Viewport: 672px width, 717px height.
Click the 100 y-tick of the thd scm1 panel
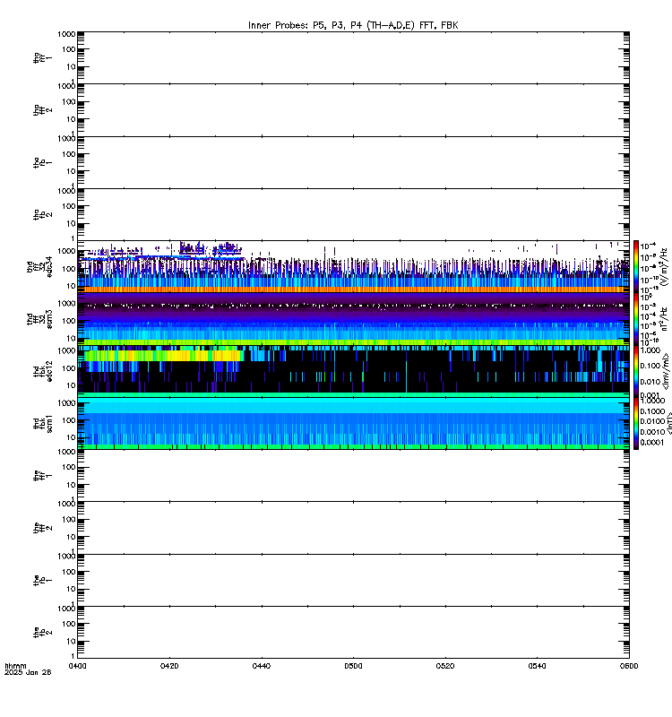click(69, 420)
